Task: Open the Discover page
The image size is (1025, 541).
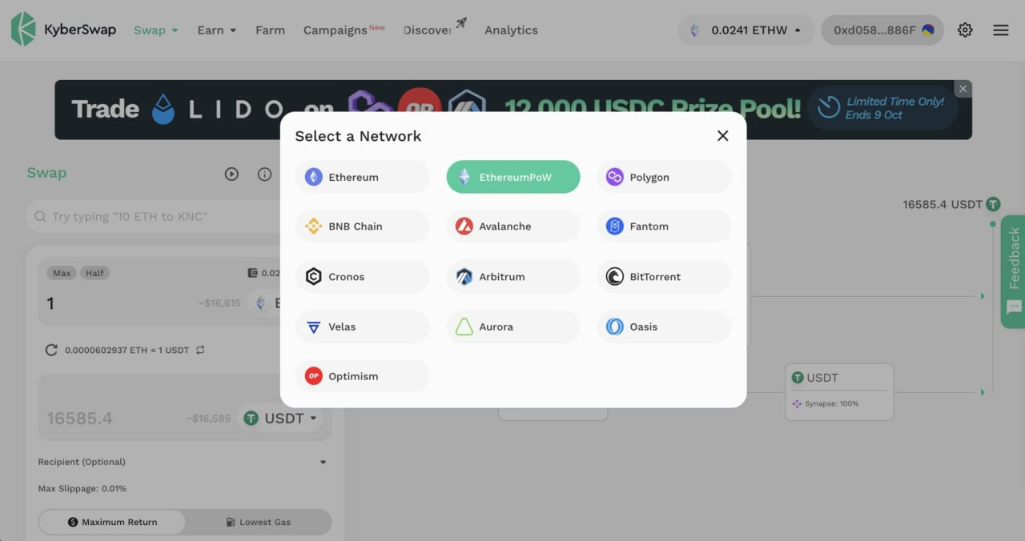Action: pos(435,29)
